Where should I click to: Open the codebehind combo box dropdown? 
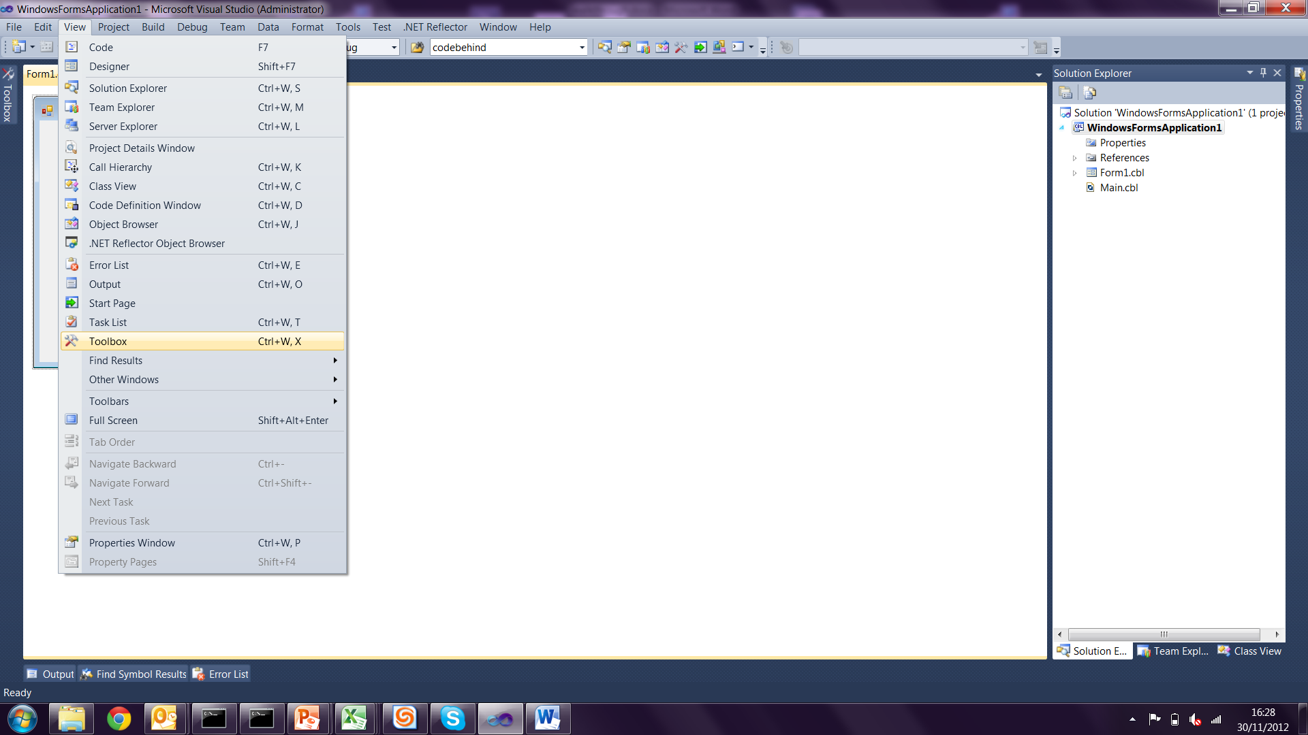coord(582,47)
